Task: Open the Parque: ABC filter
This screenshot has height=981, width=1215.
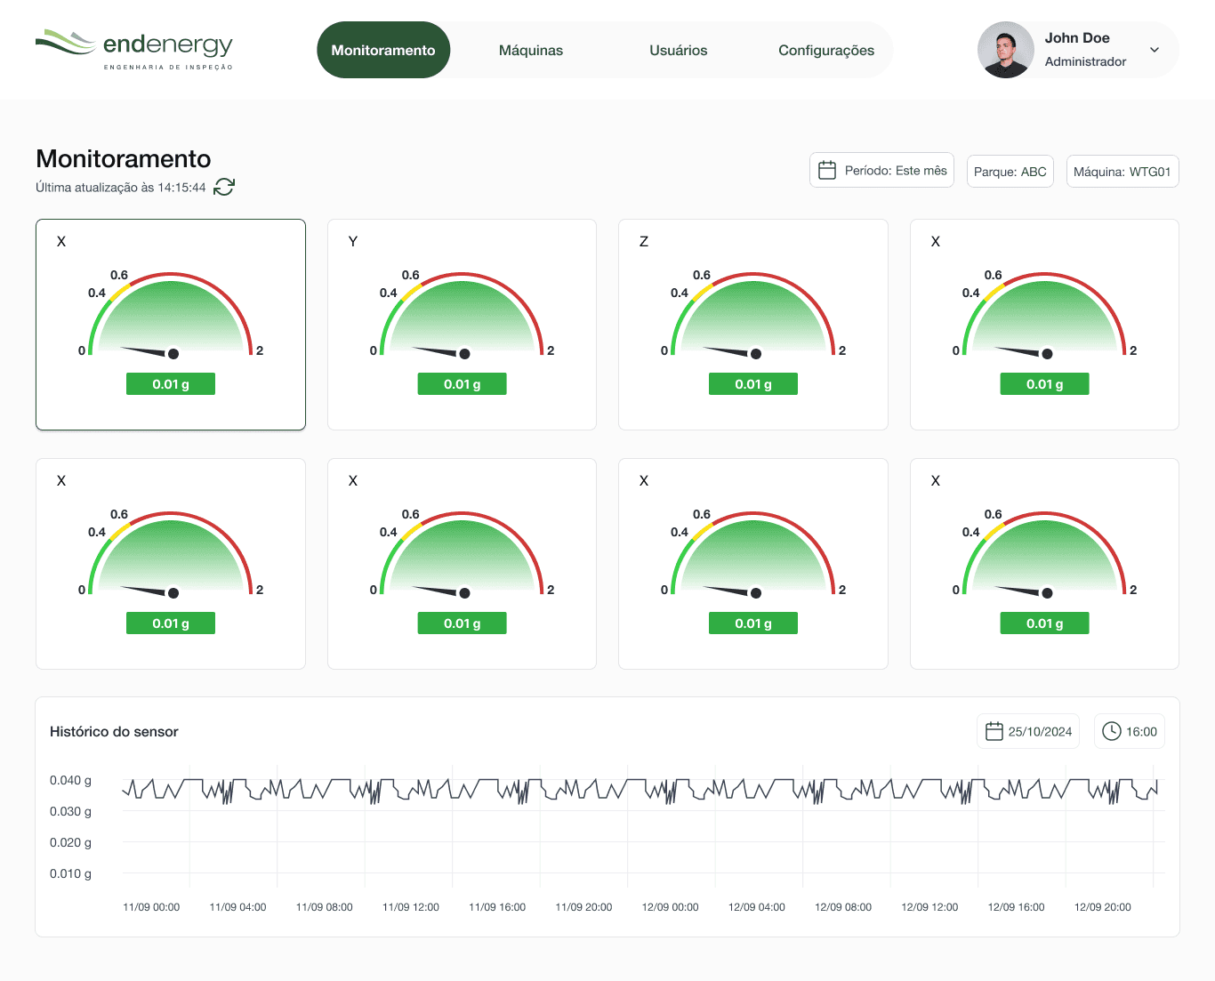Action: [x=1010, y=172]
